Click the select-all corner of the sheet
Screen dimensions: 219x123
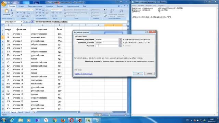coord(3,25)
